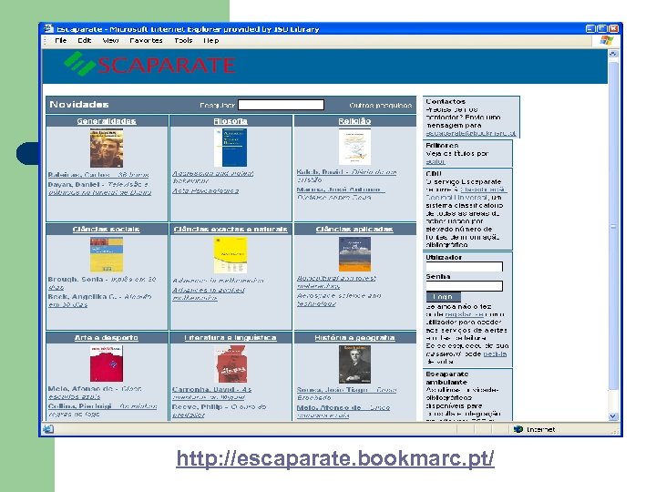
Task: Click the Generalidades book cover thumbnail
Action: (107, 148)
